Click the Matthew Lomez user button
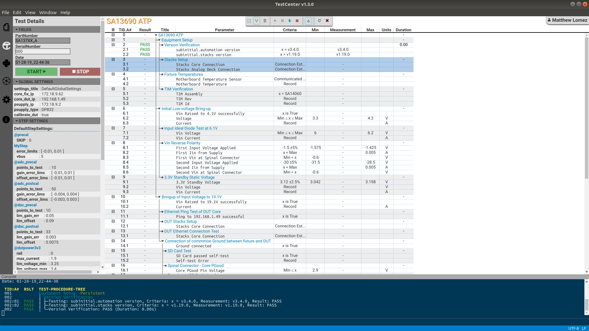The width and height of the screenshot is (589, 331). click(568, 20)
